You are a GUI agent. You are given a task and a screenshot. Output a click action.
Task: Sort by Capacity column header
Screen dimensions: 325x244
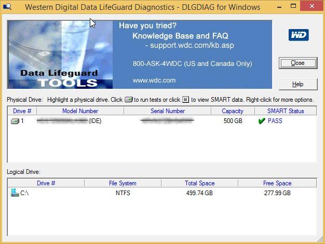coord(233,111)
